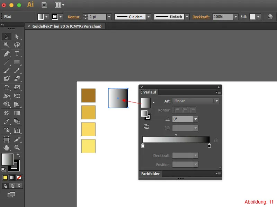Select the Magic Wand tool

(x=7, y=45)
